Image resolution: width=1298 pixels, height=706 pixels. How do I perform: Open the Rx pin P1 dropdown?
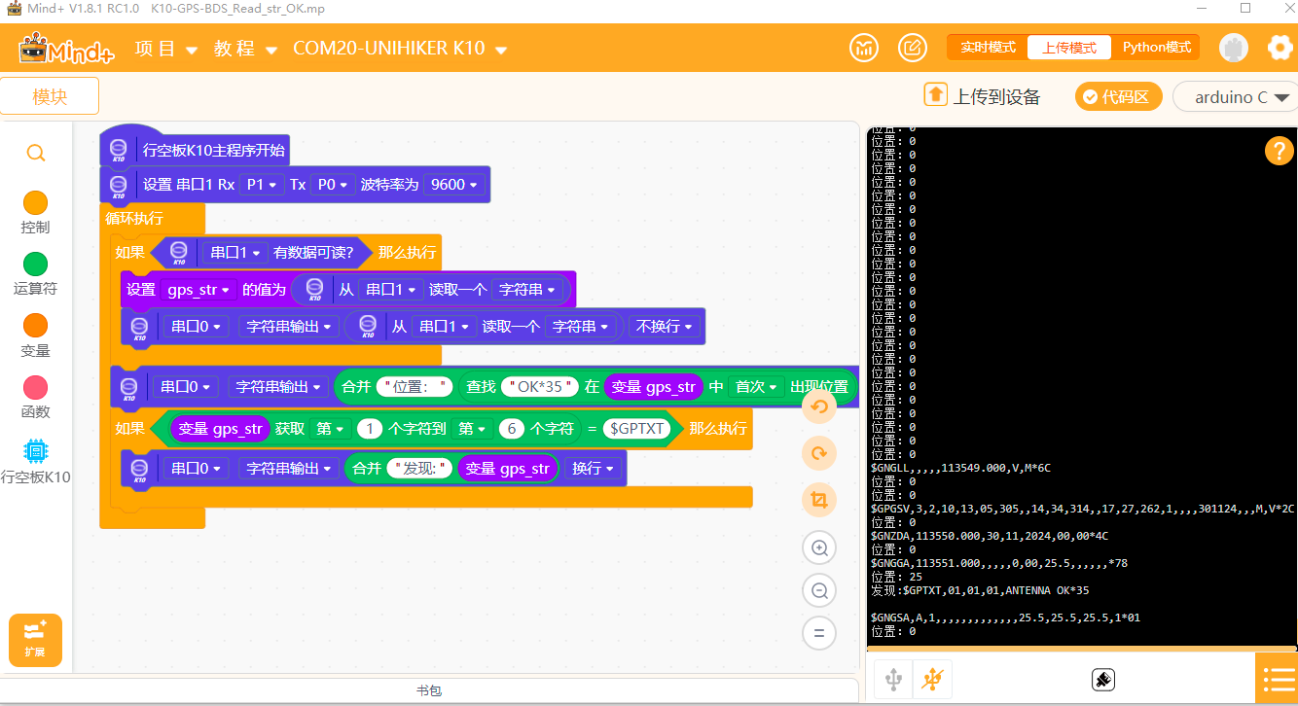262,185
